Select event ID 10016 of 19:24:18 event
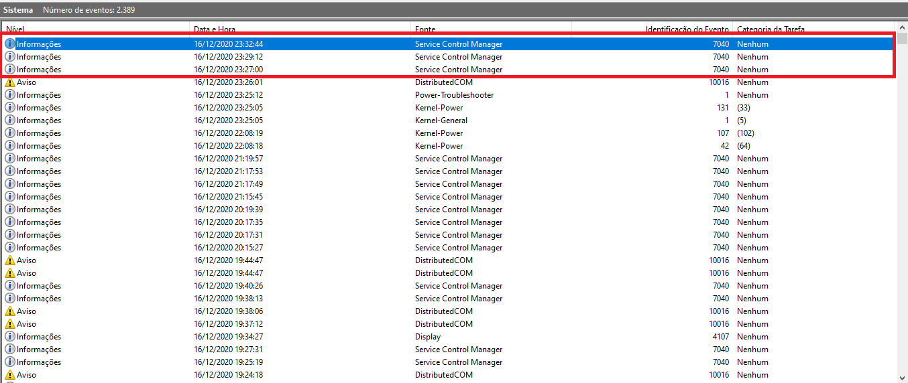Screen dimensions: 908x383 coord(719,375)
